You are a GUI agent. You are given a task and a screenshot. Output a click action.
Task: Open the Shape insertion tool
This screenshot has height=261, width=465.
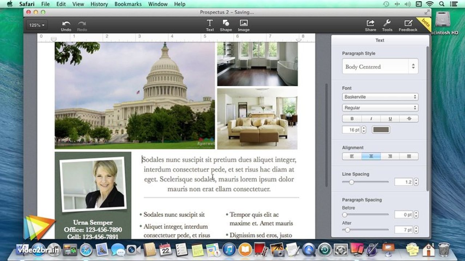(226, 26)
